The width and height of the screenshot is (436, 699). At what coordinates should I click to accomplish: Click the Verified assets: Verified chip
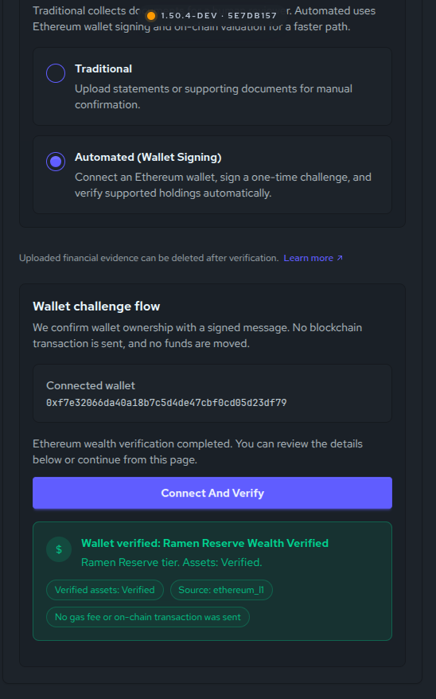click(x=105, y=590)
